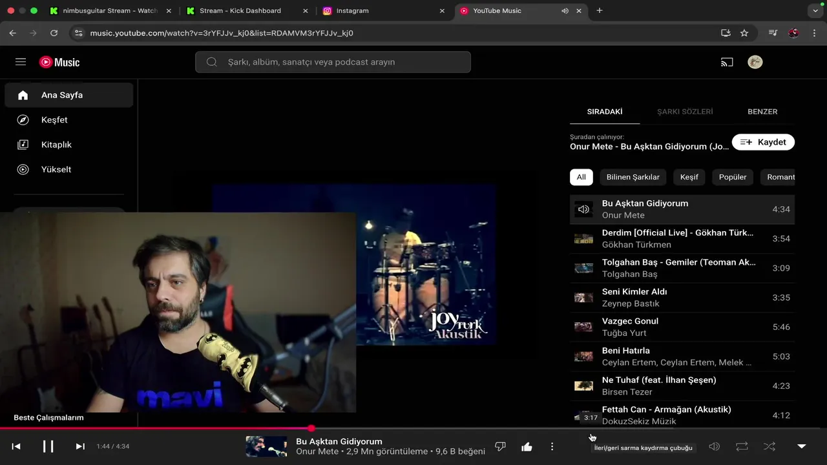This screenshot has height=465, width=827.
Task: Play Derdim [Official Live] from queue
Action: tap(682, 238)
